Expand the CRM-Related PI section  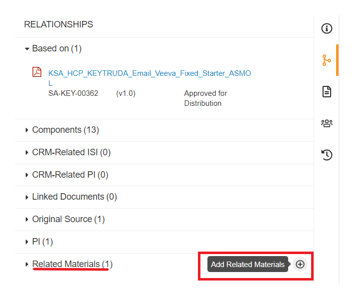point(27,175)
